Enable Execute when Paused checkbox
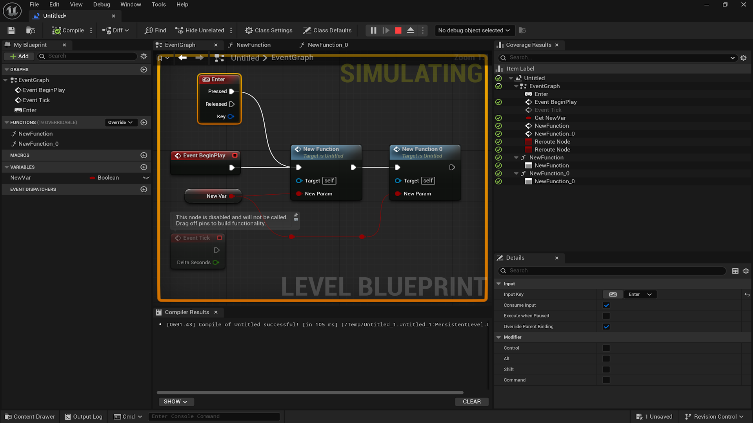 click(606, 316)
